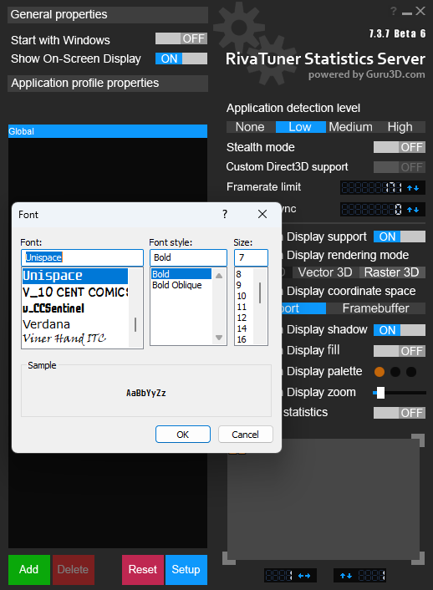Click the help question mark in Font dialog
The width and height of the screenshot is (433, 590).
225,214
